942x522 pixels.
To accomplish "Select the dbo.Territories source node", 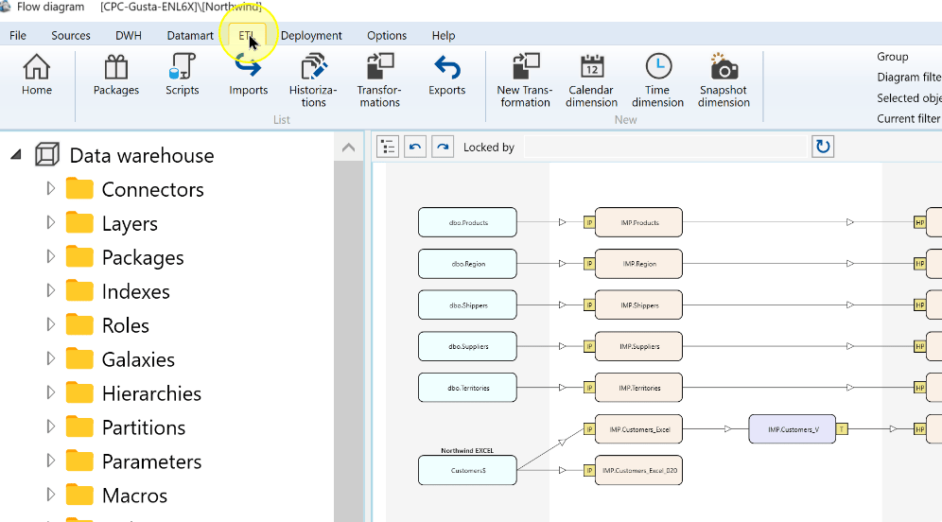I will pos(467,388).
